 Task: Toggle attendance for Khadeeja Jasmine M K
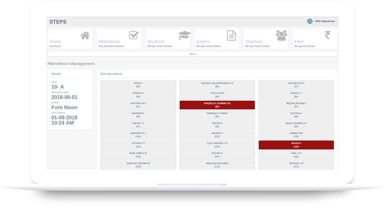(217, 105)
